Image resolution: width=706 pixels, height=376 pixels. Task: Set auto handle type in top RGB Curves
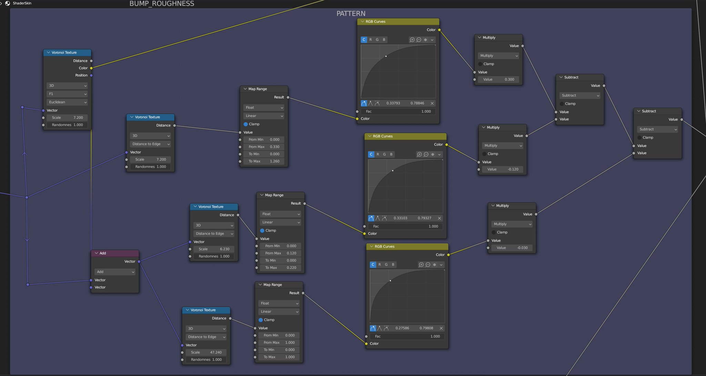point(364,103)
